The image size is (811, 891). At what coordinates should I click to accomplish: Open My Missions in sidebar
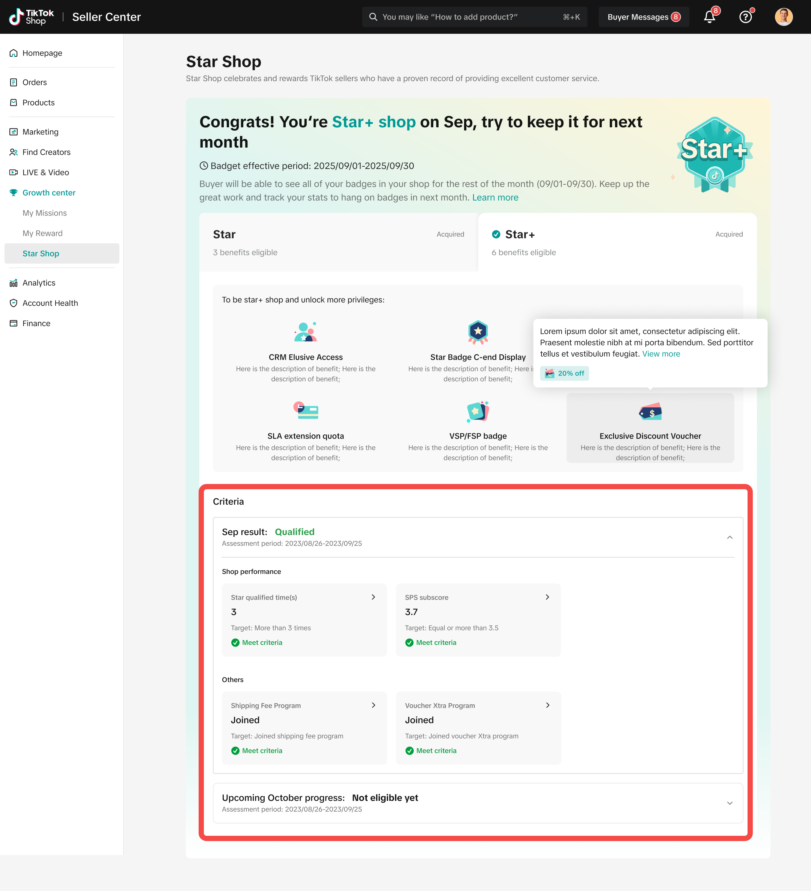45,213
